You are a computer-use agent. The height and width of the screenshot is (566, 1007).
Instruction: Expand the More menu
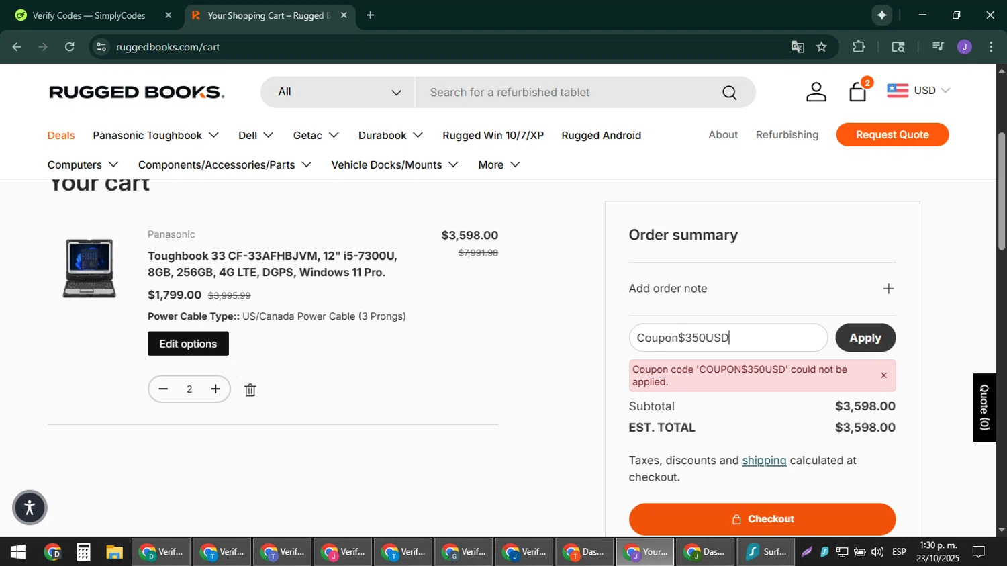point(499,165)
